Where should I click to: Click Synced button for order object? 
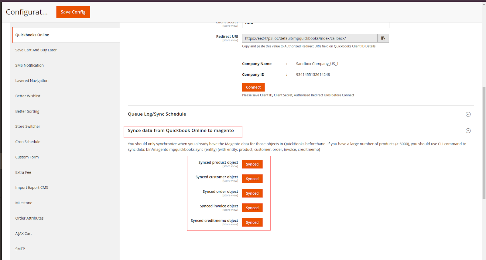click(252, 193)
